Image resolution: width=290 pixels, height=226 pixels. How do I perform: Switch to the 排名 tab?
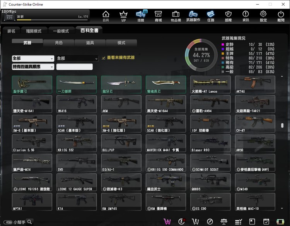(11, 31)
